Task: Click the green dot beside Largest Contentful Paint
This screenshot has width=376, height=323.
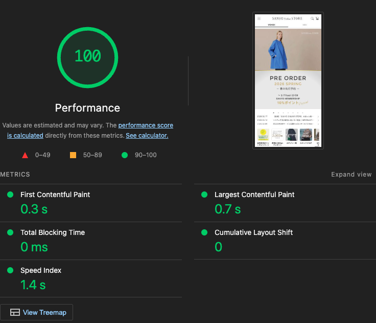Action: 204,195
